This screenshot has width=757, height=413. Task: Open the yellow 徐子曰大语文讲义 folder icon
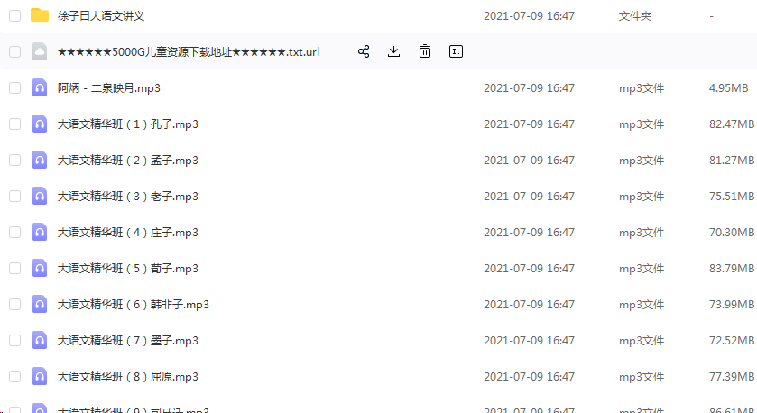click(x=40, y=15)
